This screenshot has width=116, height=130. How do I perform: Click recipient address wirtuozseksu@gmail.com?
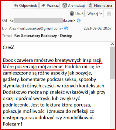[x=40, y=29]
